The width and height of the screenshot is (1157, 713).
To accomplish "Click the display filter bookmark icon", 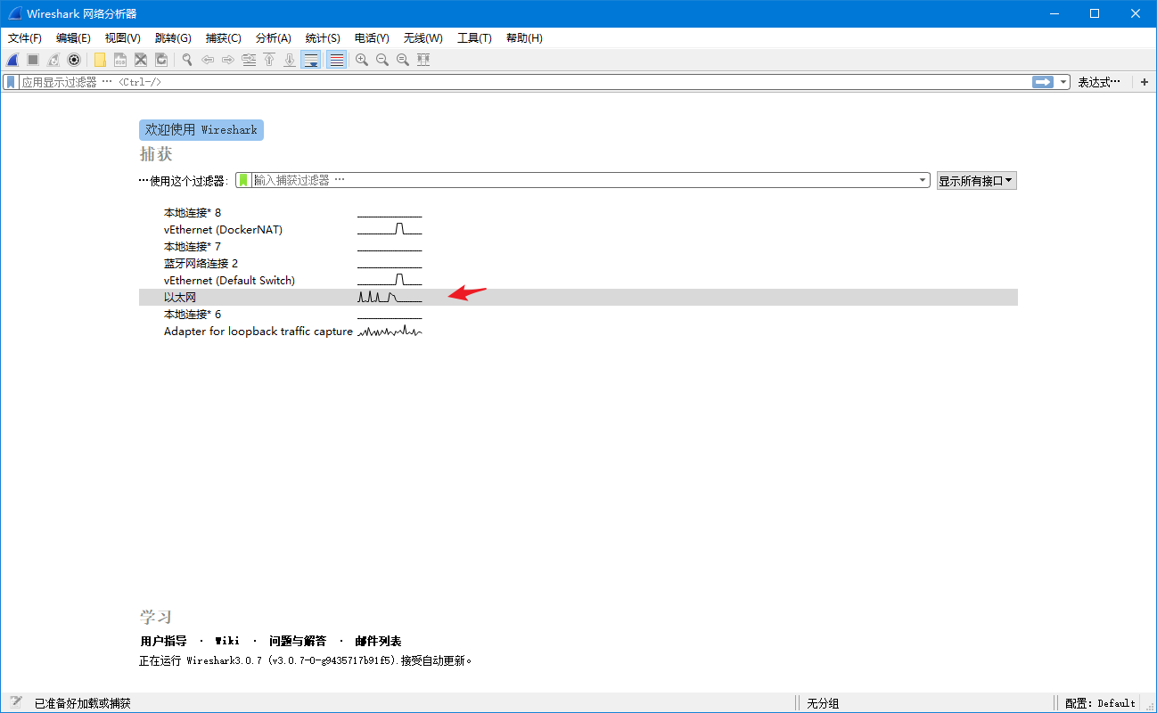I will click(11, 82).
